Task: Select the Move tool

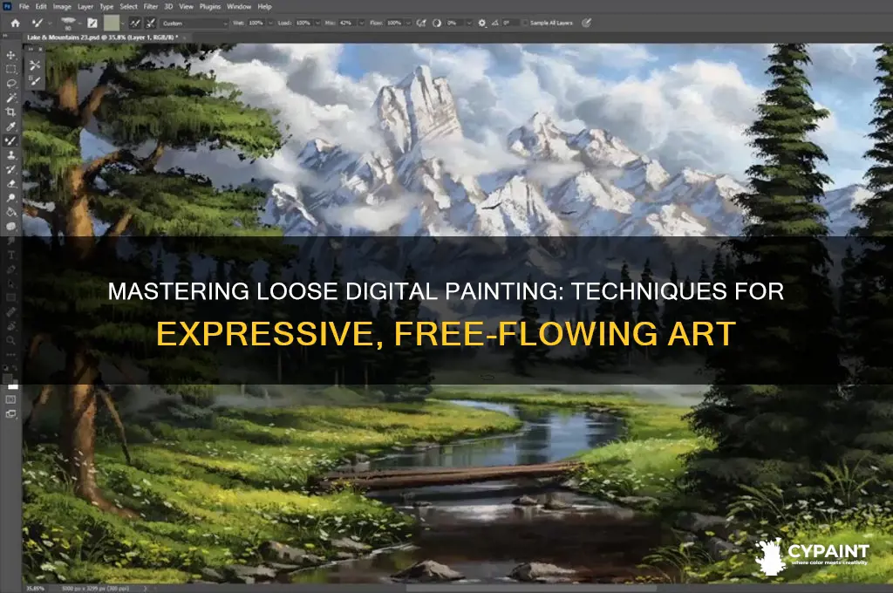Action: [x=10, y=55]
